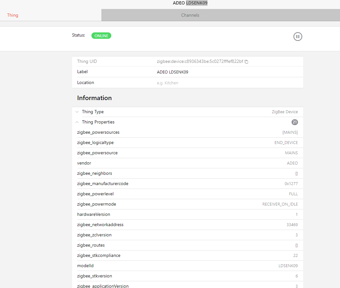Pause the thing with the pause icon
Image resolution: width=340 pixels, height=288 pixels.
click(x=298, y=37)
